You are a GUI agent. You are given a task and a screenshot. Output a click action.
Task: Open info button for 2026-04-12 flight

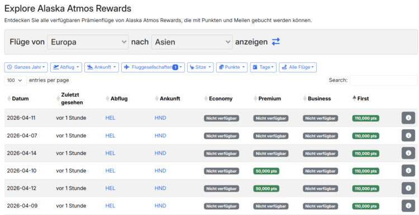[x=408, y=188]
